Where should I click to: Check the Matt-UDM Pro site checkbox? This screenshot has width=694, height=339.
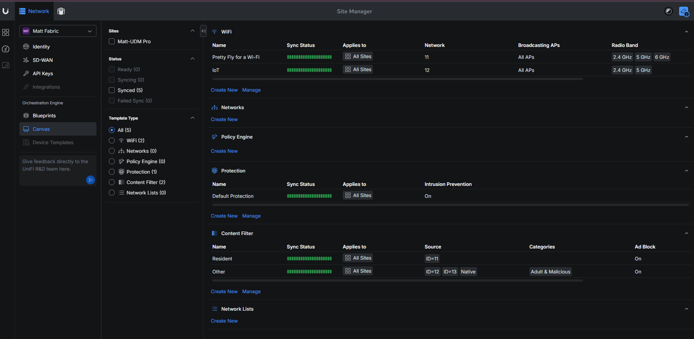pyautogui.click(x=112, y=41)
